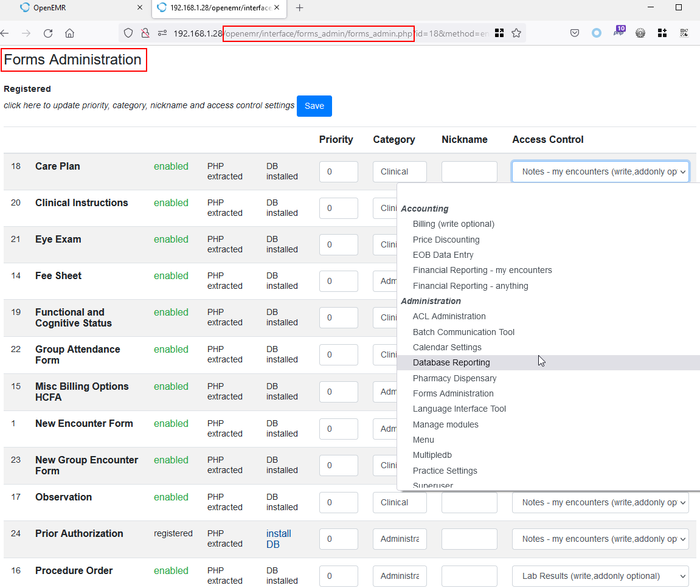Screen dimensions: 700x588
Task: Click enabled link for Procedure Order
Action: [x=171, y=570]
